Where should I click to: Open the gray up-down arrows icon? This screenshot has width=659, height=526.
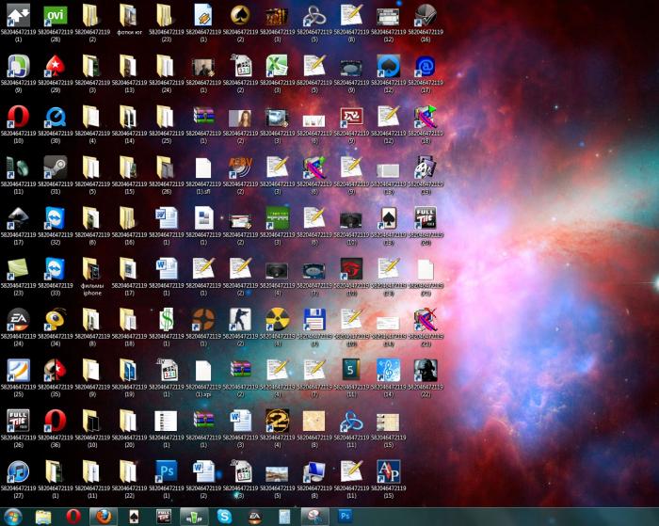pos(19,16)
